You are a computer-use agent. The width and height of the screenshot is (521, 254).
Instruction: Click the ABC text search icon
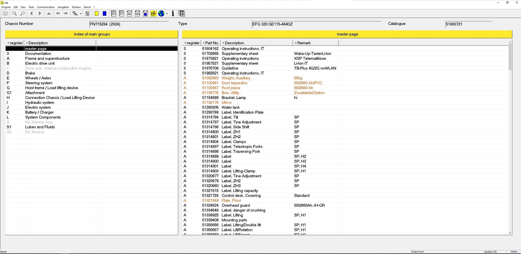point(129,14)
